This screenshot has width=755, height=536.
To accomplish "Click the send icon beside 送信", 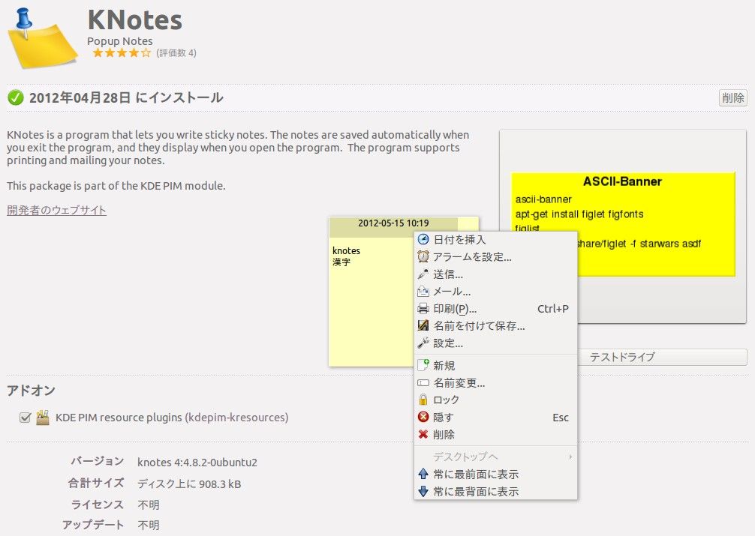I will (423, 274).
